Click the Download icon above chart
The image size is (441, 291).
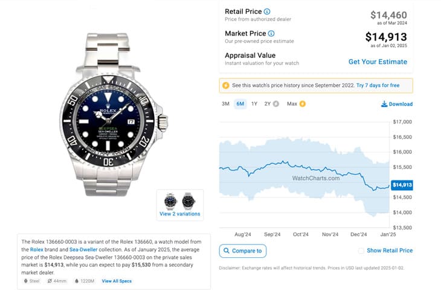click(x=384, y=104)
